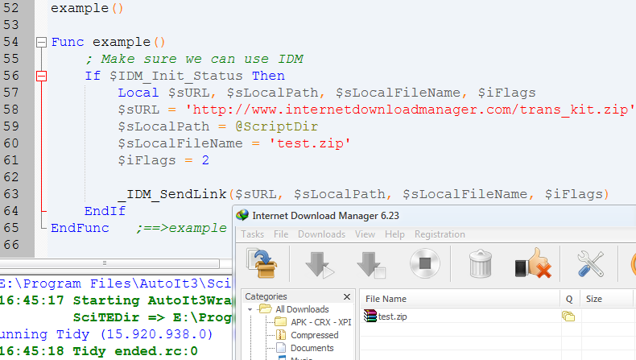Image resolution: width=636 pixels, height=360 pixels.
Task: Click the Local variable declaration keyword
Action: [x=138, y=93]
